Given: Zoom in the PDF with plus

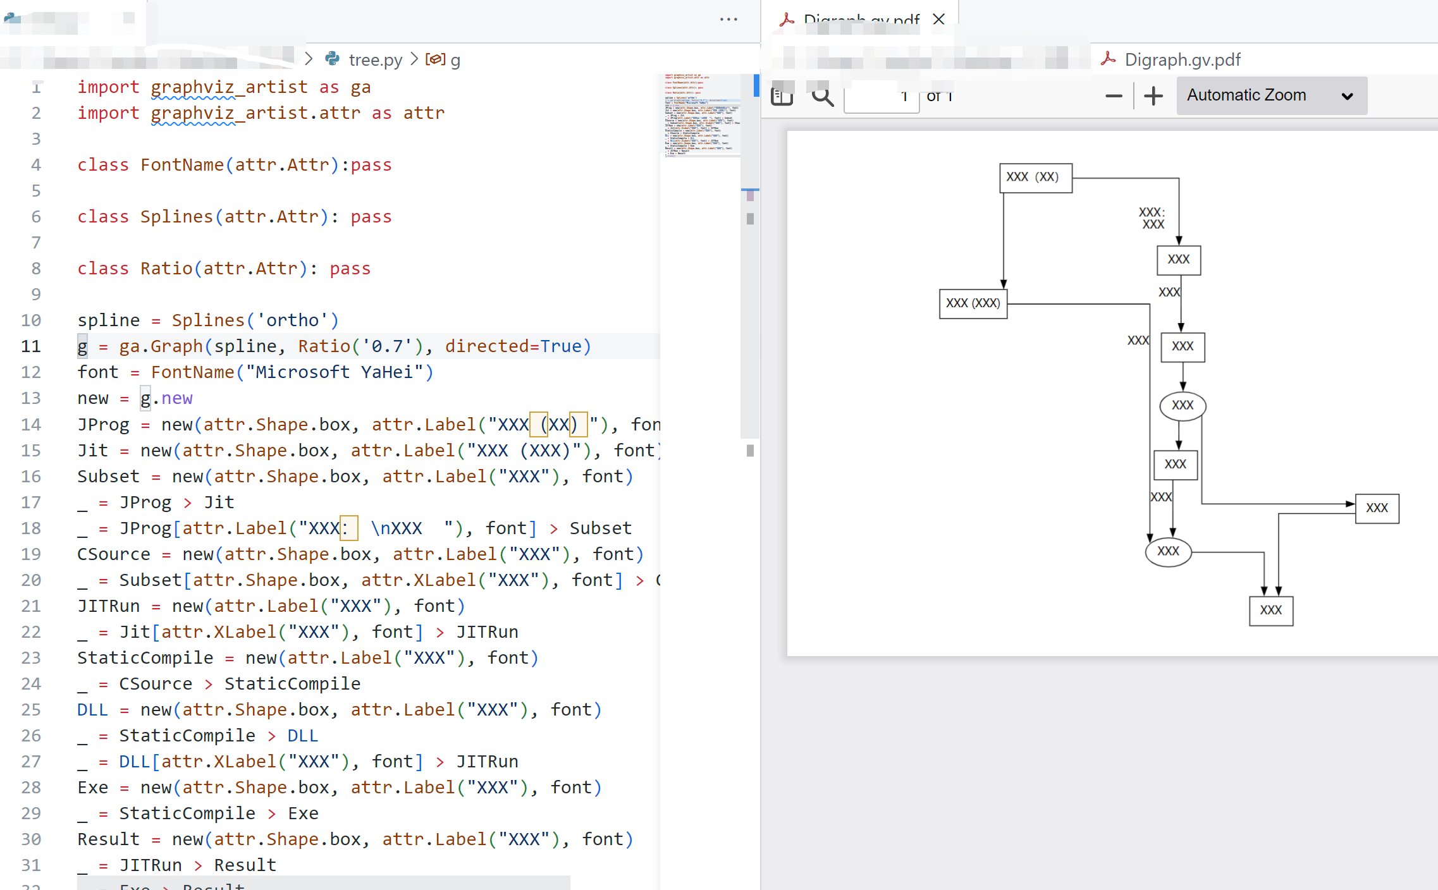Looking at the screenshot, I should coord(1153,96).
